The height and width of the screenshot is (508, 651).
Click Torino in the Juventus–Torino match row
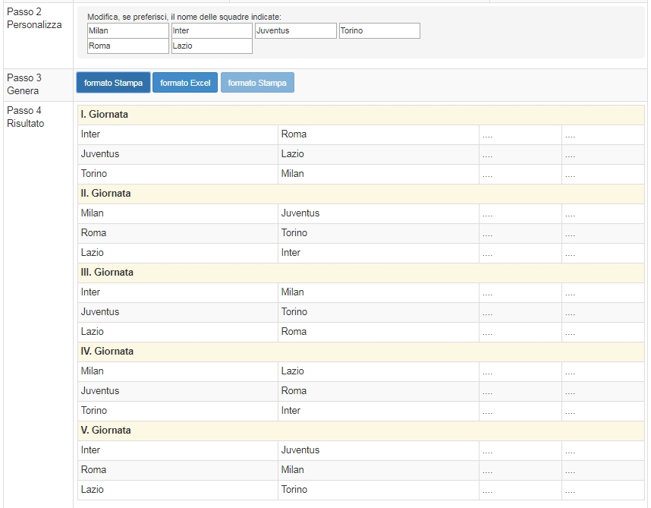(294, 312)
